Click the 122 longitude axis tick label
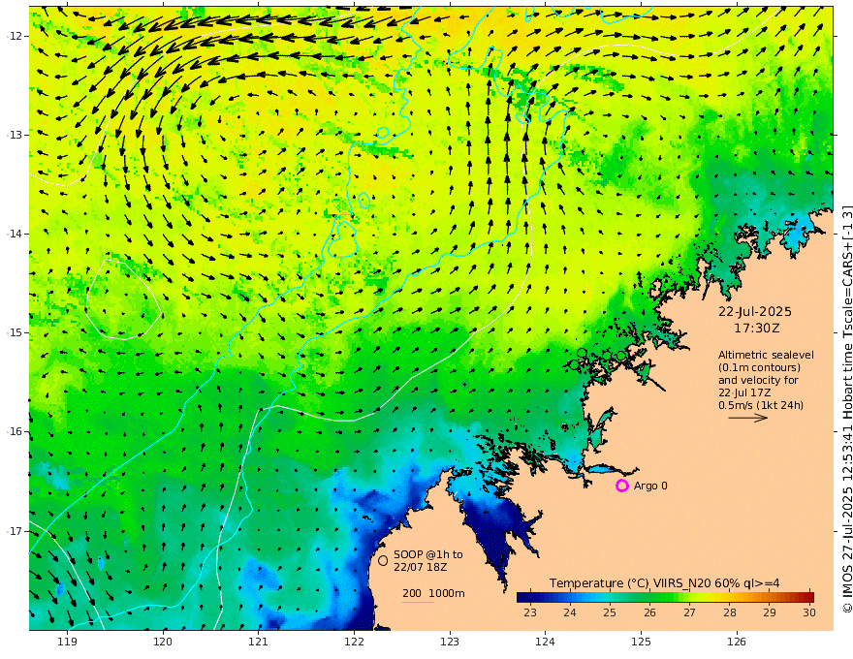 click(x=354, y=642)
